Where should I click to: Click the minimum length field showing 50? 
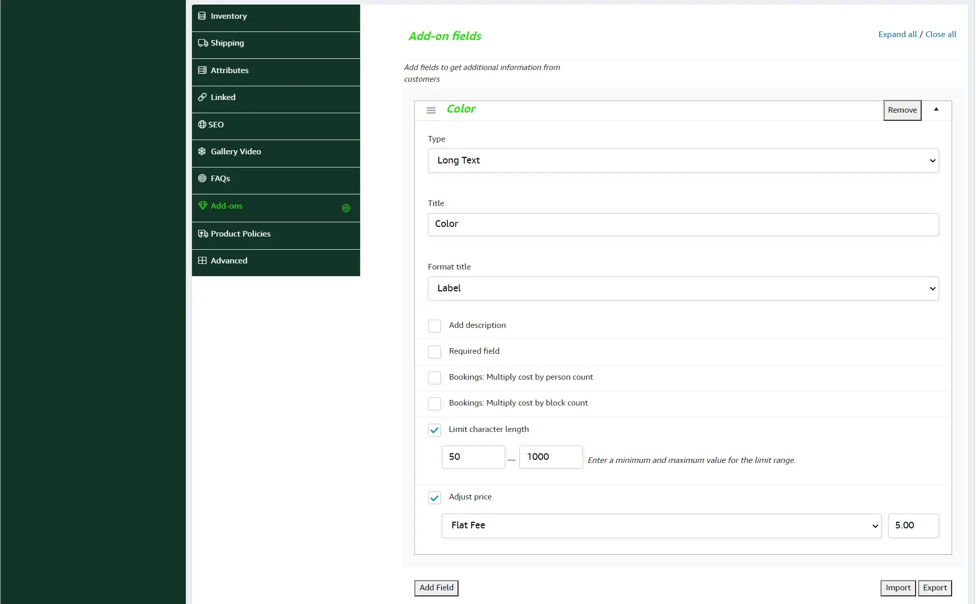pos(473,457)
